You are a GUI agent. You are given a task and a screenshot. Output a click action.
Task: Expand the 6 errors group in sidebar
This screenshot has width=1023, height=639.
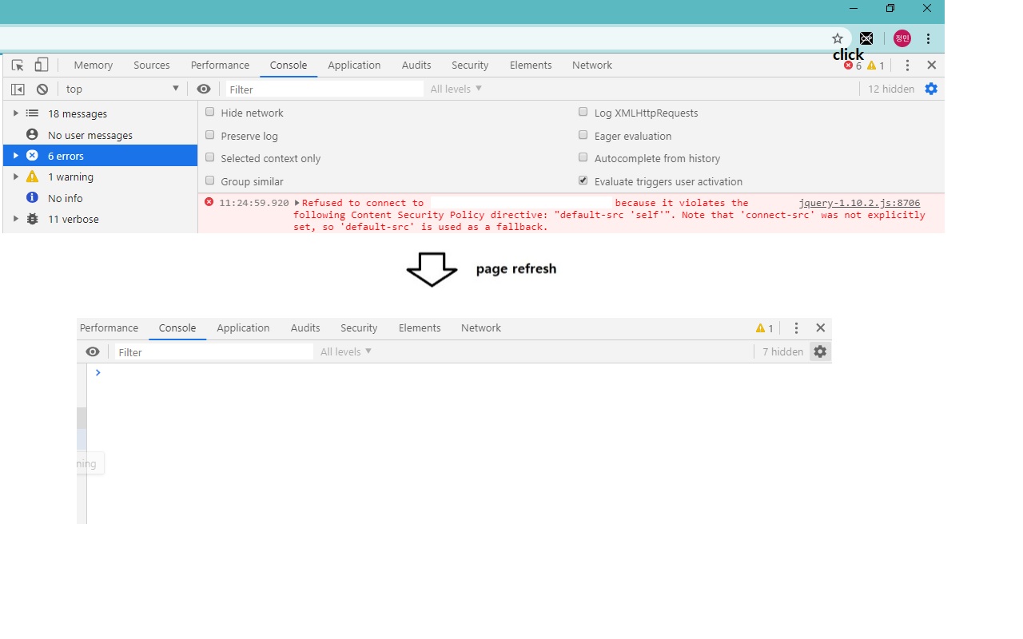pyautogui.click(x=14, y=156)
